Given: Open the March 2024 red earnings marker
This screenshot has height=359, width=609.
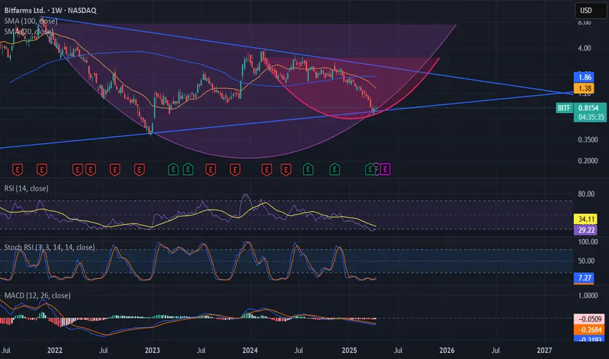Looking at the screenshot, I should (267, 170).
